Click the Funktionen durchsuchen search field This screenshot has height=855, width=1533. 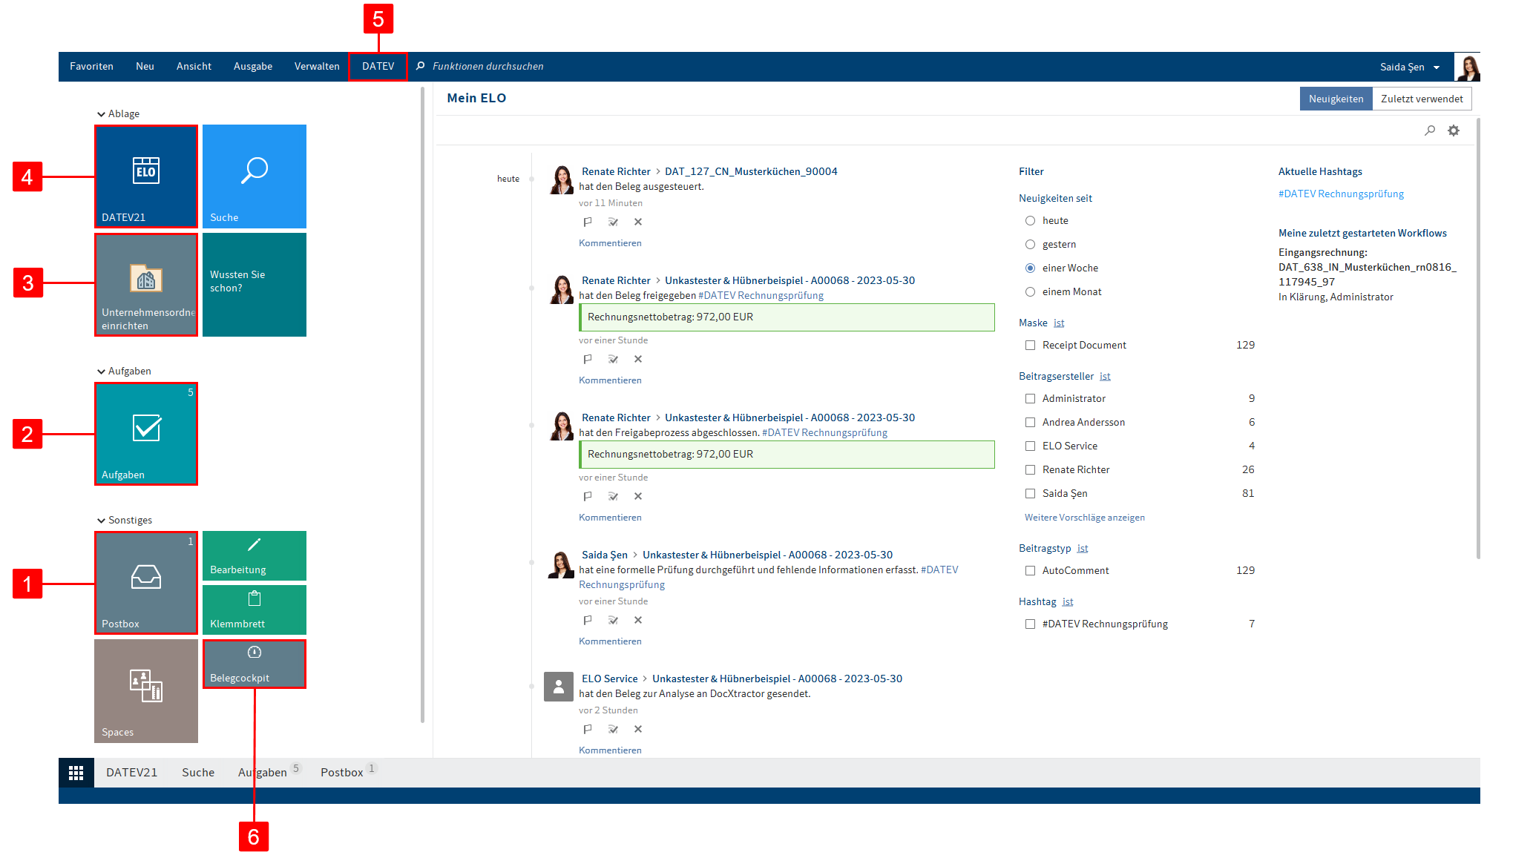(488, 66)
